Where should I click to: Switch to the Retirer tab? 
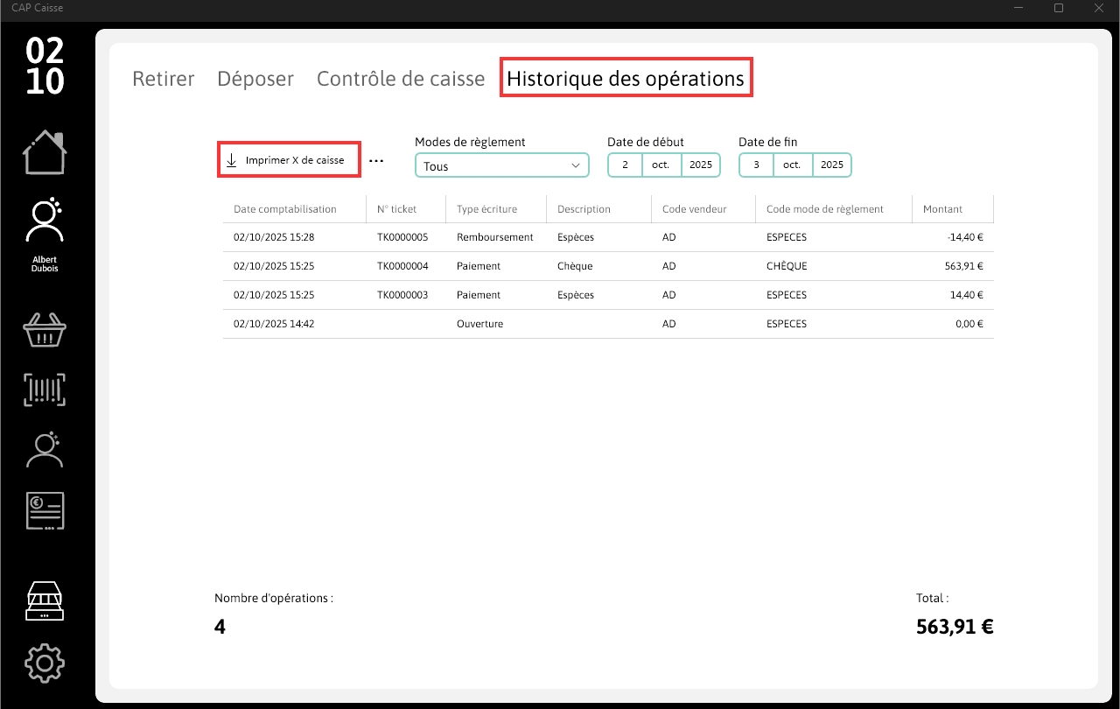click(x=164, y=78)
